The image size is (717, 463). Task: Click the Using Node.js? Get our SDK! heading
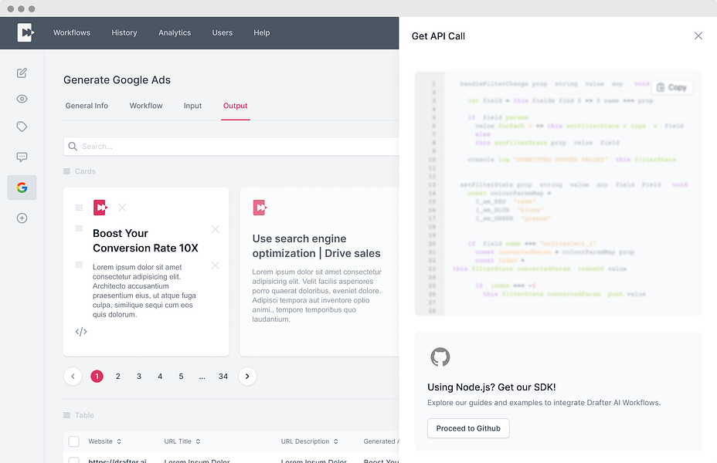click(491, 387)
